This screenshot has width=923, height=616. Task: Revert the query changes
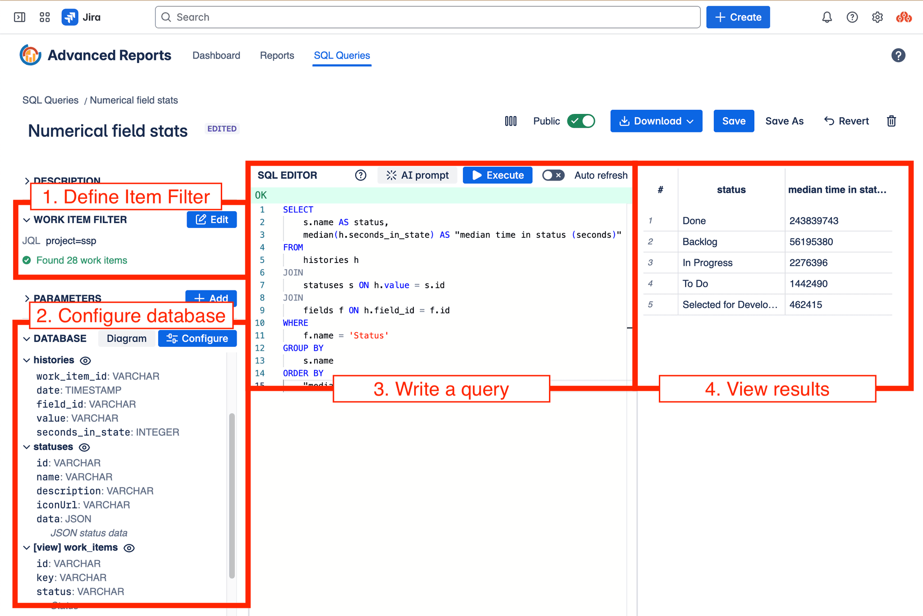846,121
